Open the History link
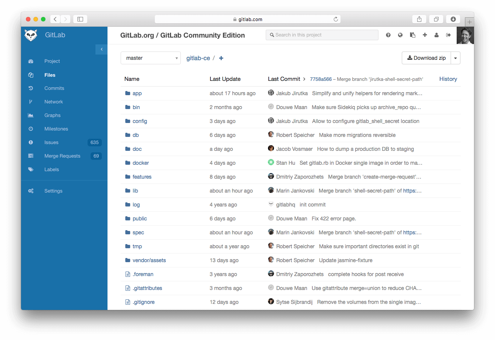 (x=448, y=79)
